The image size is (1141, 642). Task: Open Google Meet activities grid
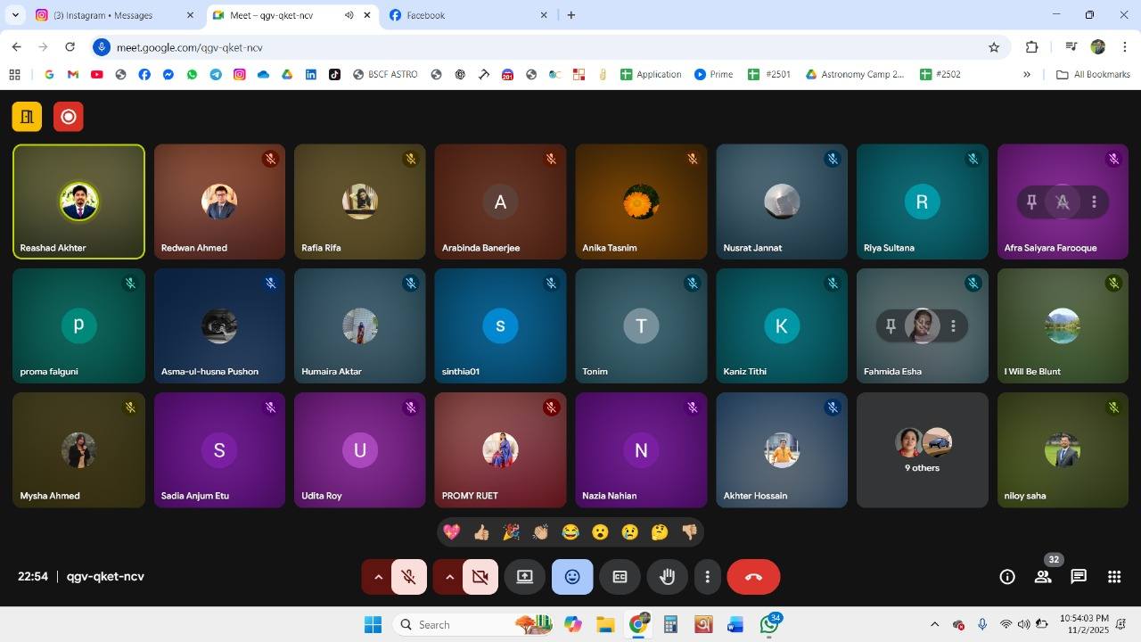click(x=1112, y=577)
